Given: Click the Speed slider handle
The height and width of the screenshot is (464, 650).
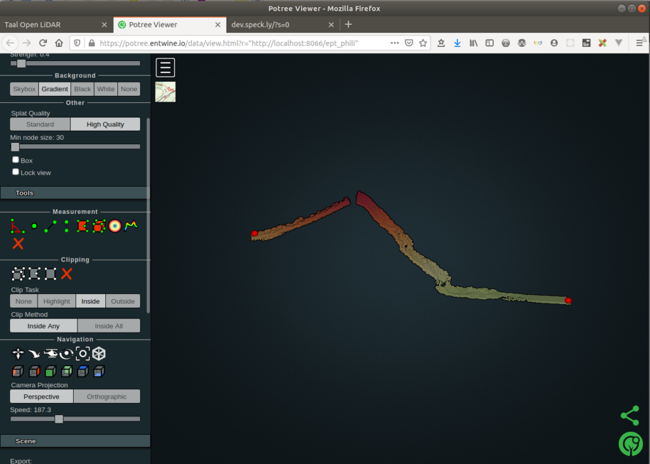Looking at the screenshot, I should click(59, 419).
